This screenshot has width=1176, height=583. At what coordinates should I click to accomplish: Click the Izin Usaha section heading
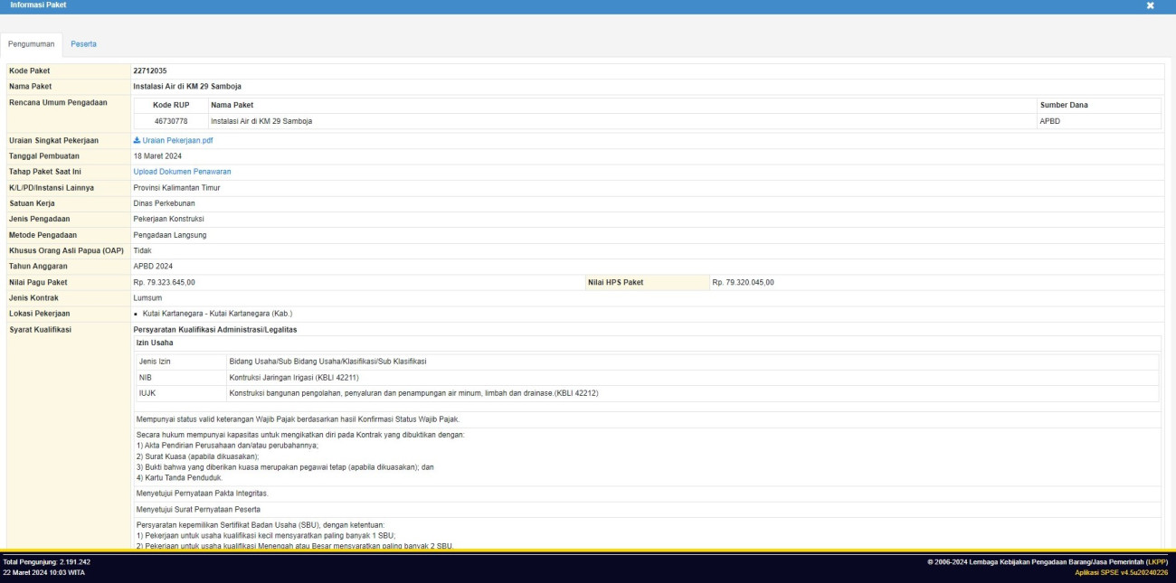click(155, 343)
